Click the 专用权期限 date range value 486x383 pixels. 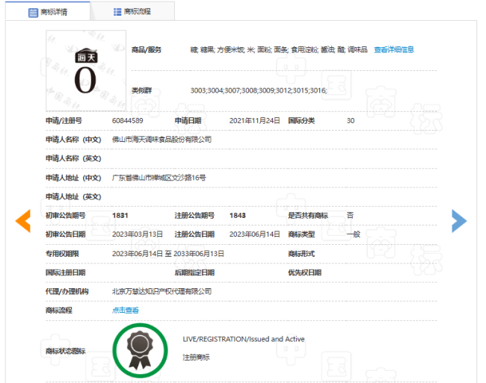[x=167, y=253]
